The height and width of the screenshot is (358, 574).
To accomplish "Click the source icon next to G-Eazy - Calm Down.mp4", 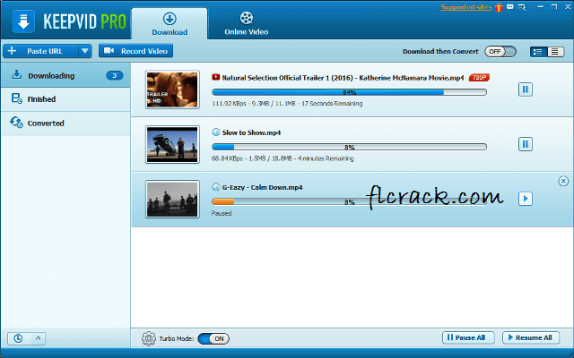I will pos(216,187).
